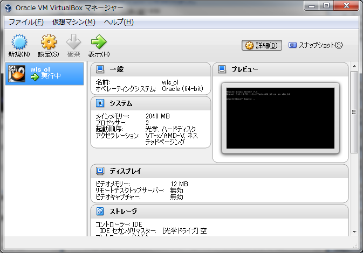Click the VM console preview thumbnail
The image size is (363, 253).
point(280,118)
